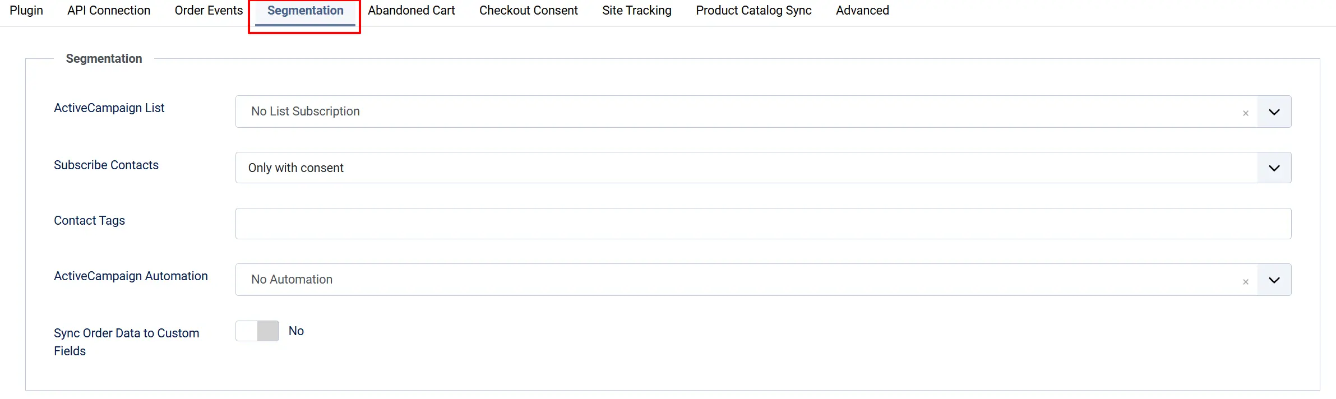Screen dimensions: 1336x399
Task: Click the 'No Automation' combo box text
Action: pos(292,280)
